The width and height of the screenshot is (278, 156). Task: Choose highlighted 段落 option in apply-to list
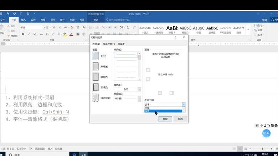click(x=163, y=111)
